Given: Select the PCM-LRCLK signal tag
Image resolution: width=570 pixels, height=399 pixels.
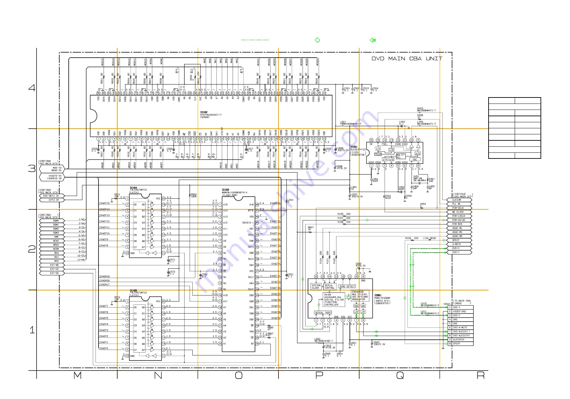Looking at the screenshot, I should tap(459, 216).
